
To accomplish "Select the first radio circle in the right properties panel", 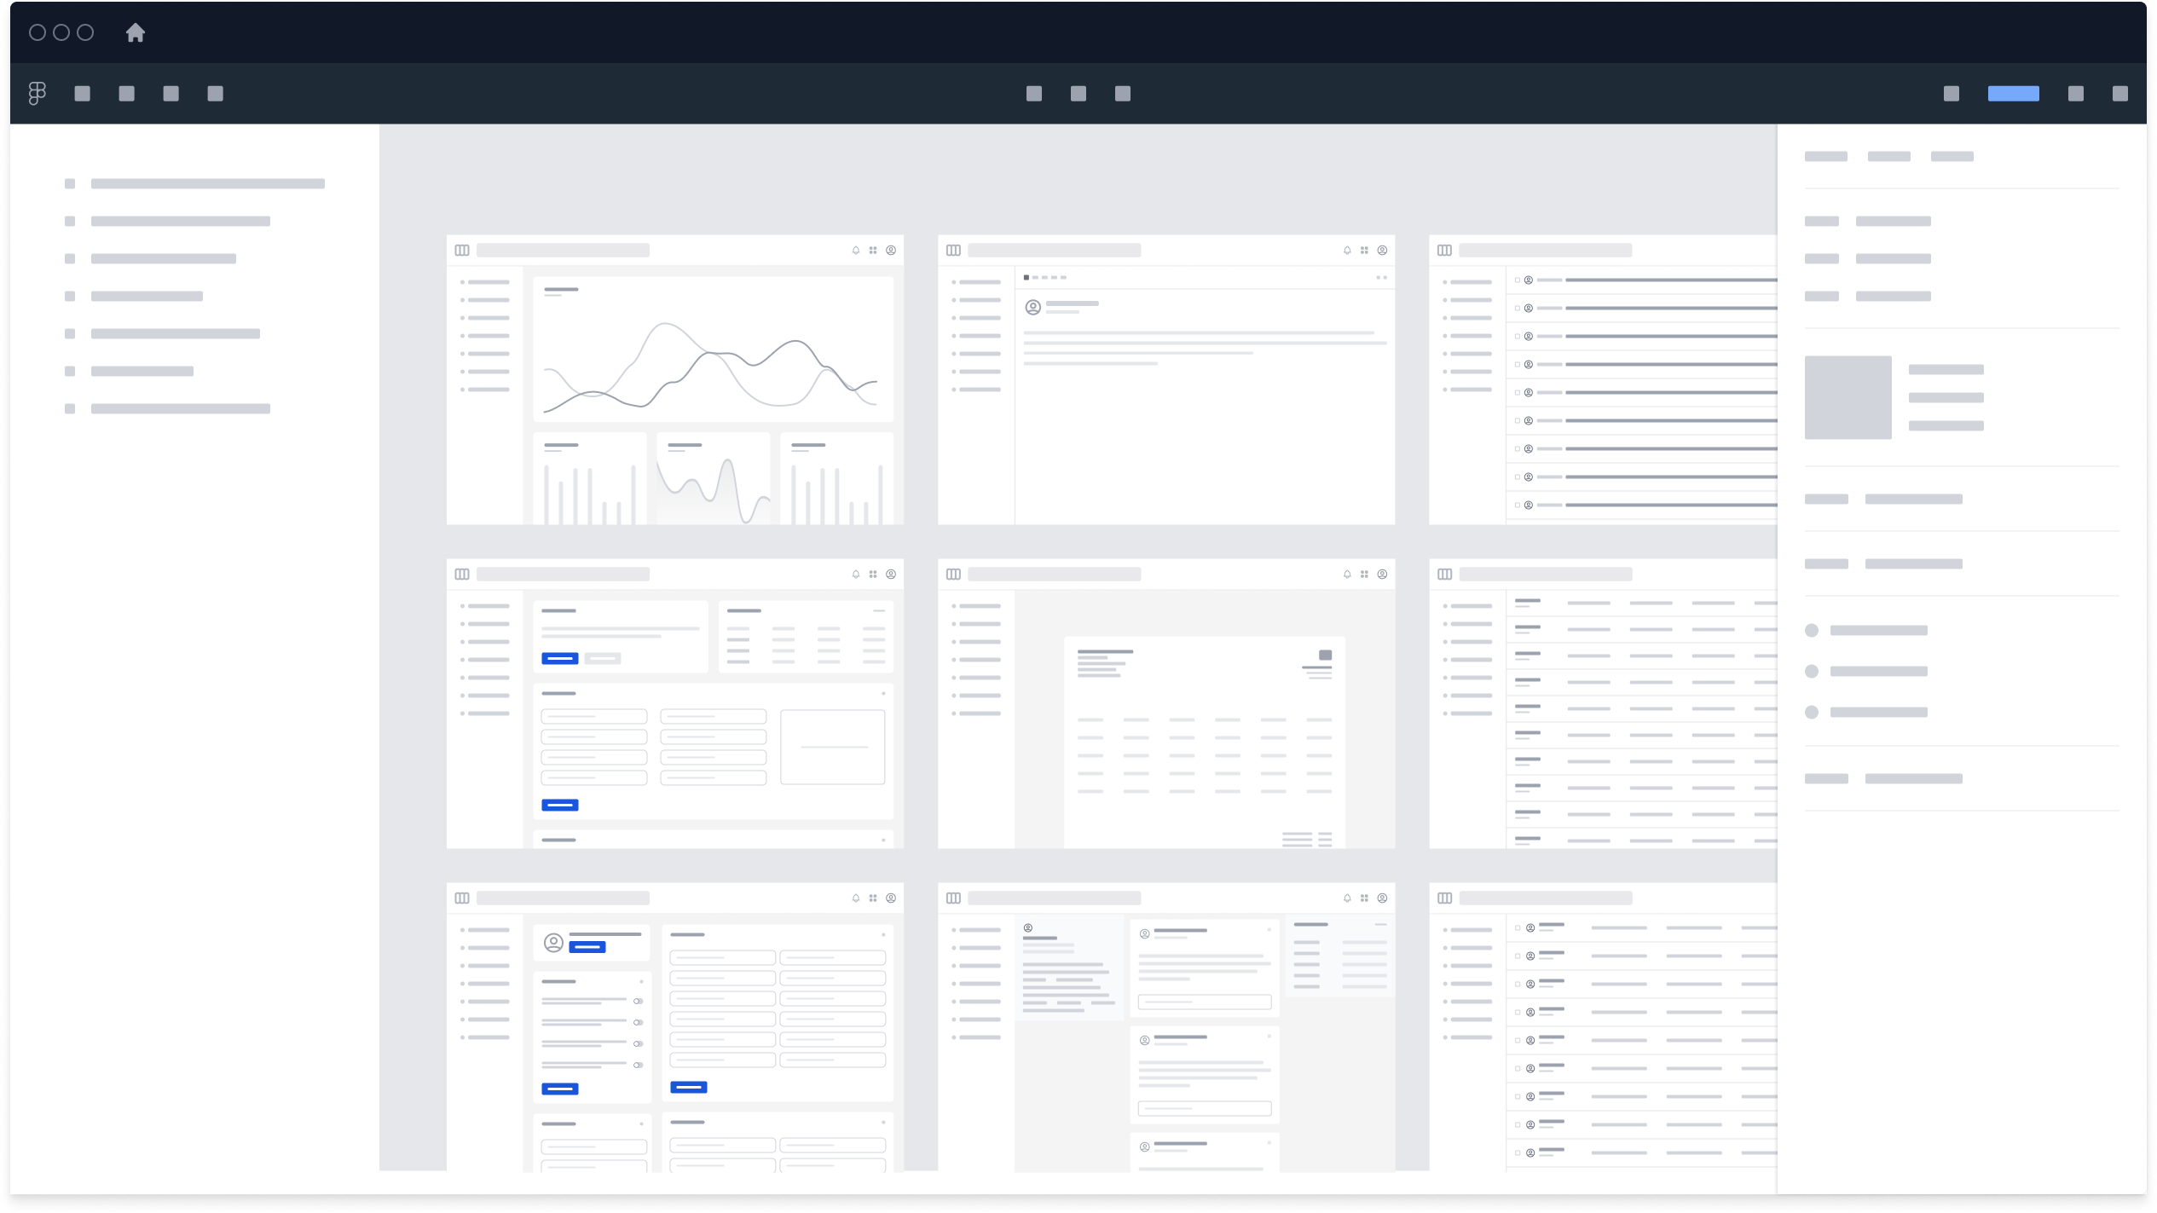I will click(1812, 631).
